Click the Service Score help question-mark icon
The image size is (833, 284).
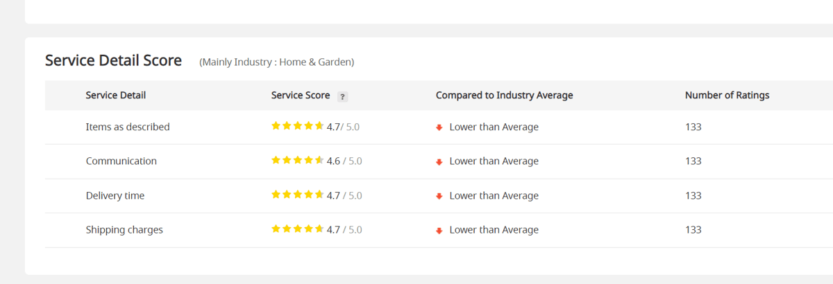342,97
